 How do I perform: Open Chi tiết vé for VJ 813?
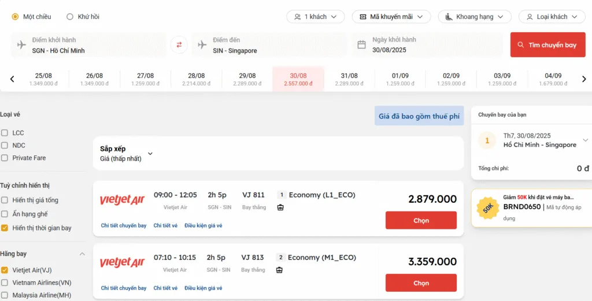pos(165,288)
